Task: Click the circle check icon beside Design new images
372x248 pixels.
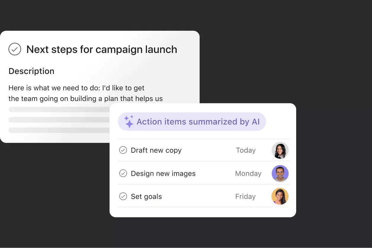Action: point(123,173)
